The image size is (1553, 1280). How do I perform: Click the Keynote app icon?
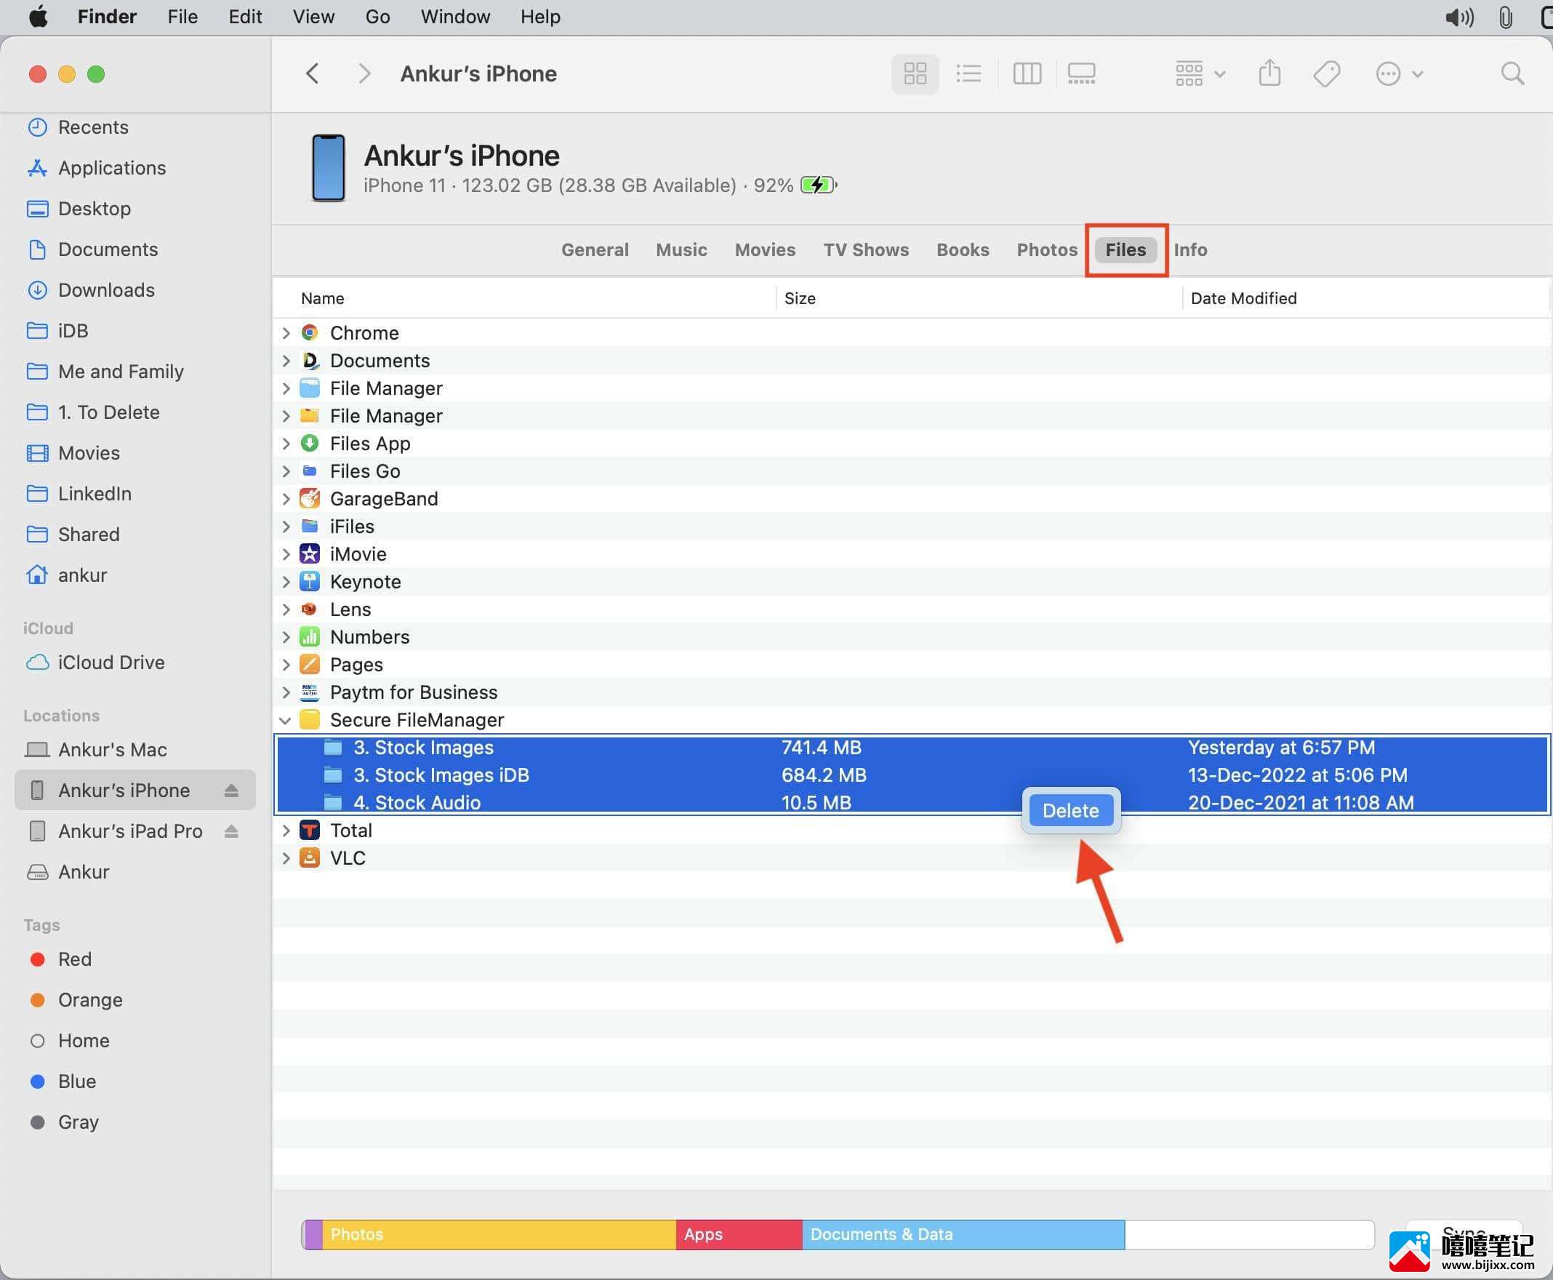[310, 582]
